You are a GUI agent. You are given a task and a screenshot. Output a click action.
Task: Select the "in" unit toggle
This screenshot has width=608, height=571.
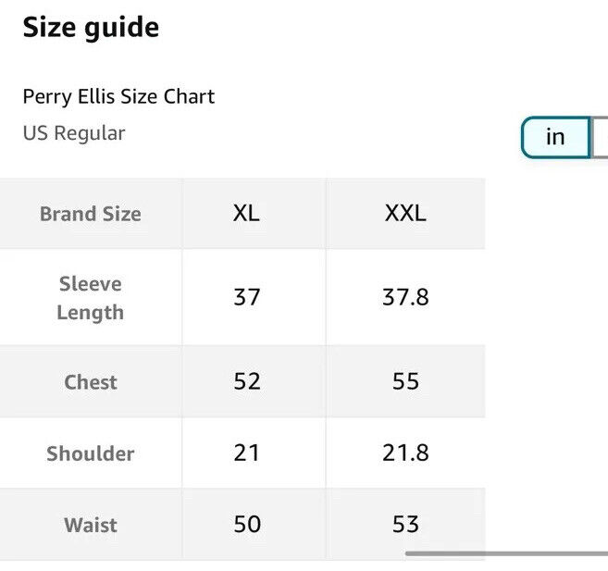click(x=555, y=137)
